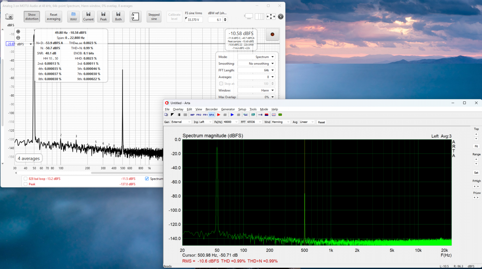Click the Show distortion button
This screenshot has height=269, width=482.
coord(32,16)
